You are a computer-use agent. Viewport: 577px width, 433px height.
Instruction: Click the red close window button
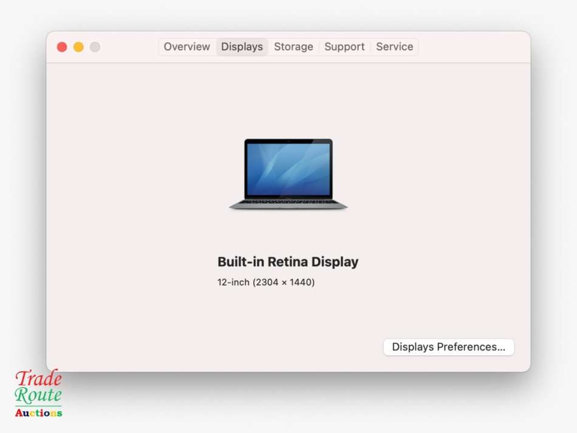pyautogui.click(x=62, y=47)
